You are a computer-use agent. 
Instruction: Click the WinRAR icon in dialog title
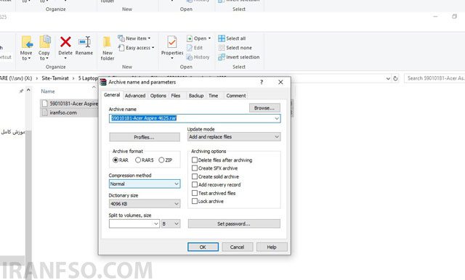pos(103,82)
